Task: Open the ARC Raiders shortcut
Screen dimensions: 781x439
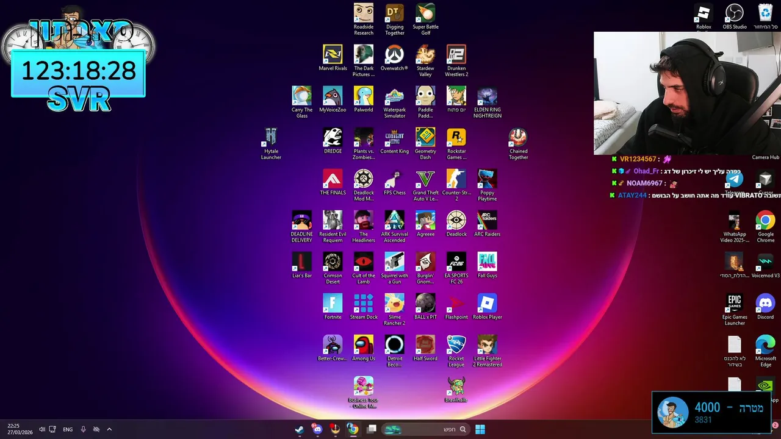Action: (487, 224)
